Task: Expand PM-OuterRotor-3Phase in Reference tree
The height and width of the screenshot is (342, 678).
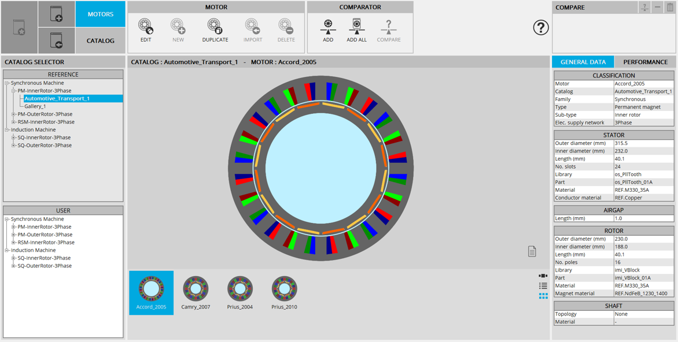Action: pyautogui.click(x=14, y=114)
